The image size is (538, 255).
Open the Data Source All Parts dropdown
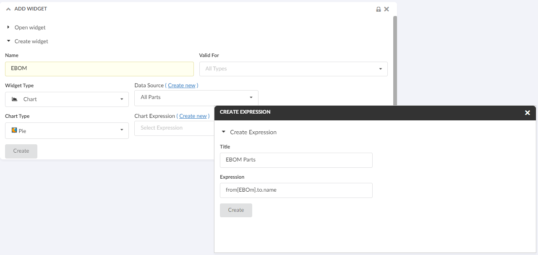[x=251, y=97]
